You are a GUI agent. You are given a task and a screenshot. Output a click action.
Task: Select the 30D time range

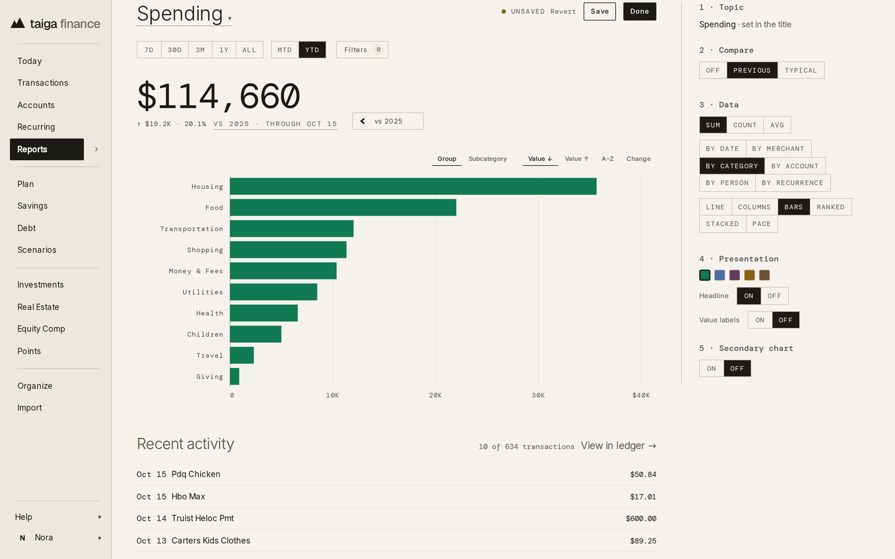[175, 50]
